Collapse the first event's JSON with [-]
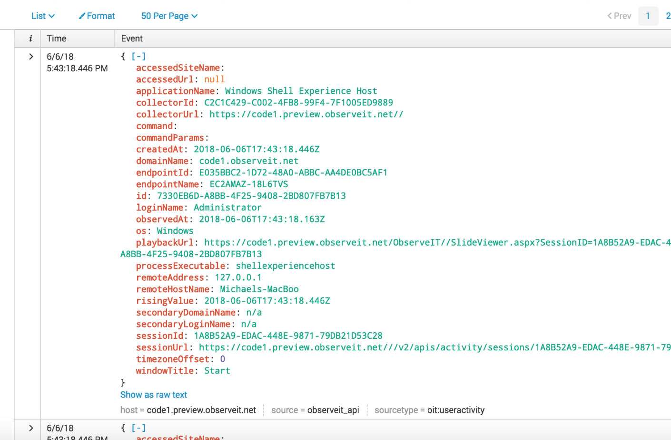 point(138,57)
